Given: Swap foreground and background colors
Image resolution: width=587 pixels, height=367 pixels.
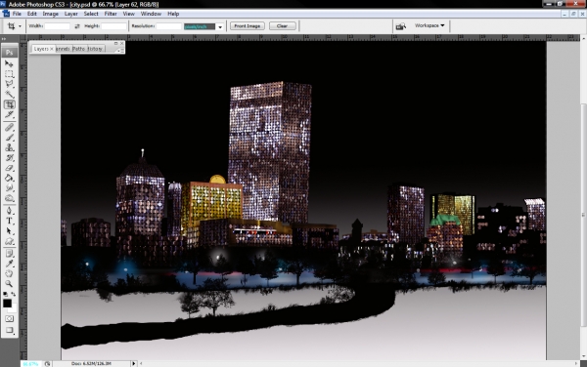Looking at the screenshot, I should [13, 294].
